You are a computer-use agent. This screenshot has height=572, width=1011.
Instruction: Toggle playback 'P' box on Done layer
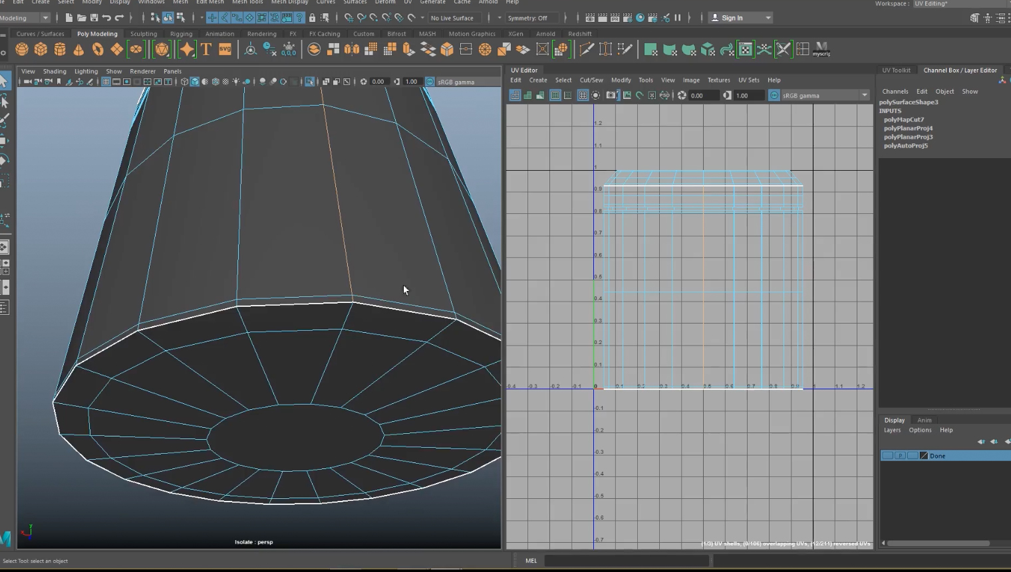point(900,456)
